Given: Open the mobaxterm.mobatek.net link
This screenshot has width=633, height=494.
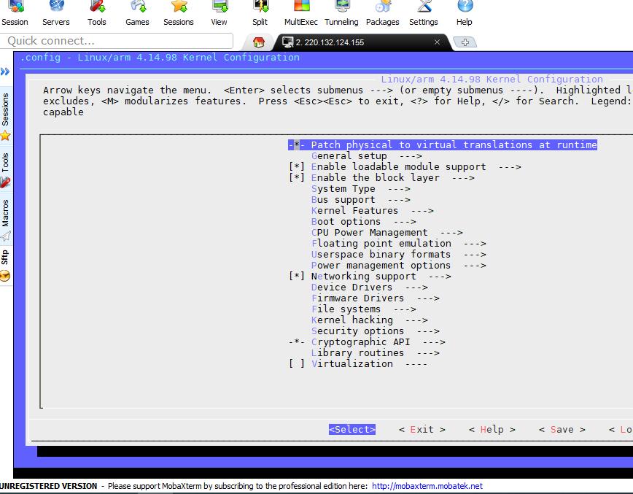Looking at the screenshot, I should pos(427,486).
